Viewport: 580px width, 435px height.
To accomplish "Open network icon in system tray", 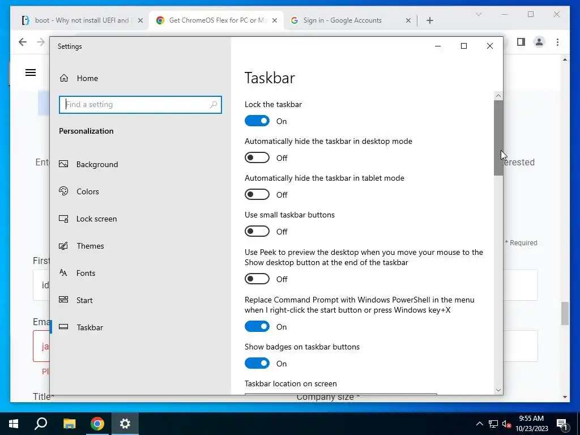I will (x=493, y=424).
